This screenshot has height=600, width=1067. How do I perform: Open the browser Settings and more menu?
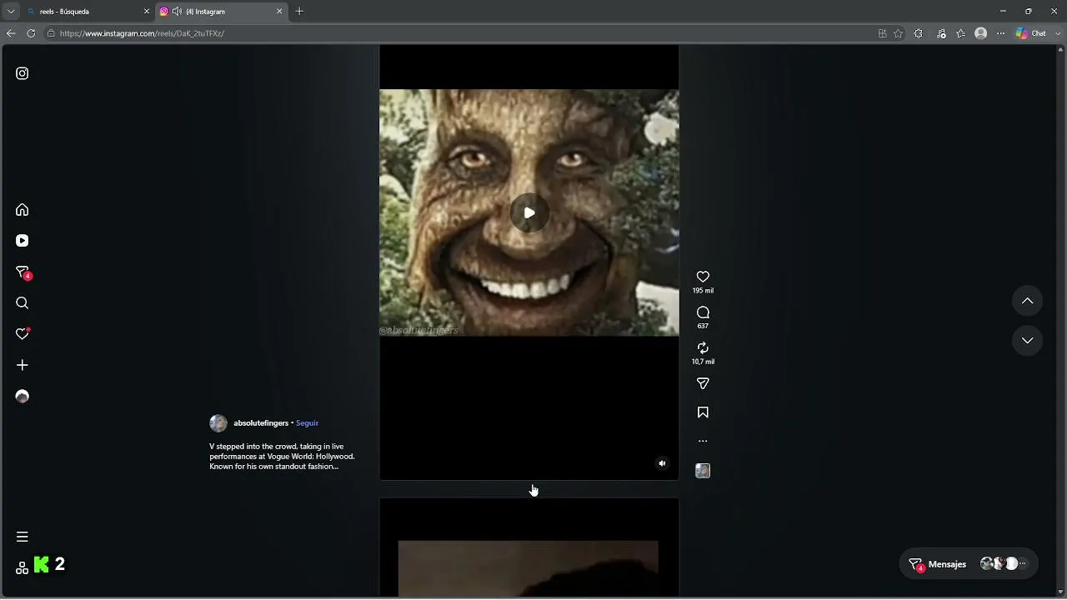[1001, 33]
